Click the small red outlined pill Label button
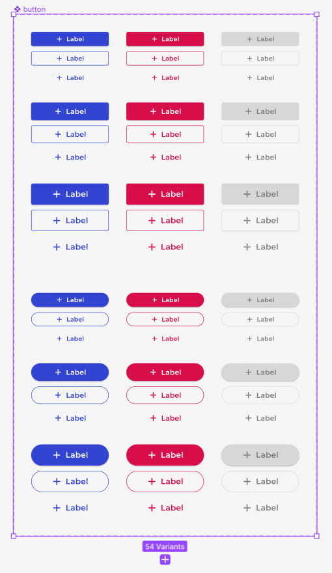332x573 pixels. pos(165,320)
